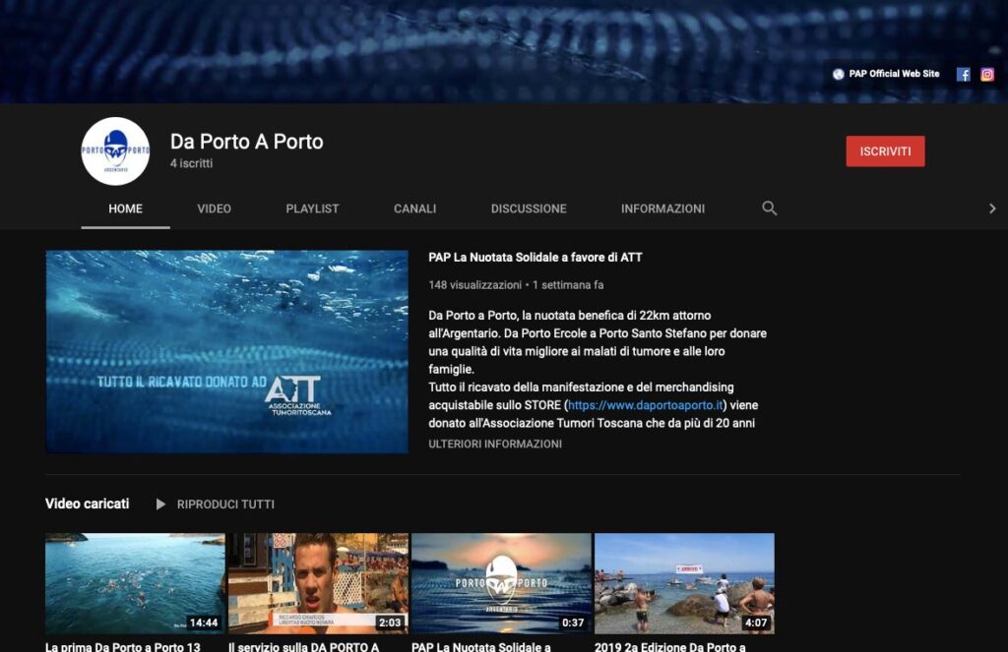Switch to the Home tab

[x=125, y=208]
